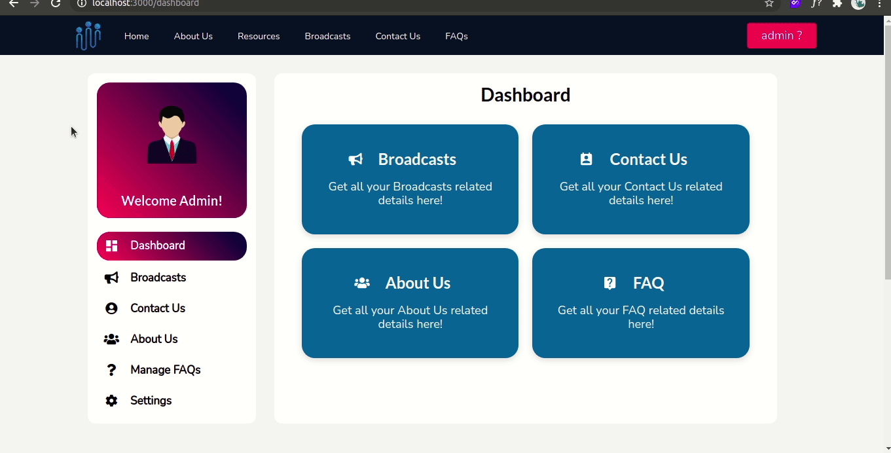Image resolution: width=891 pixels, height=453 pixels.
Task: Open the Contact Us card title
Action: point(648,159)
